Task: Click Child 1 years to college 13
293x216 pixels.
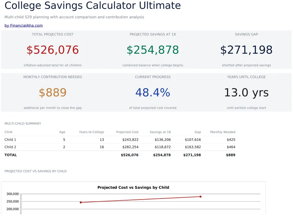Action: [102, 140]
